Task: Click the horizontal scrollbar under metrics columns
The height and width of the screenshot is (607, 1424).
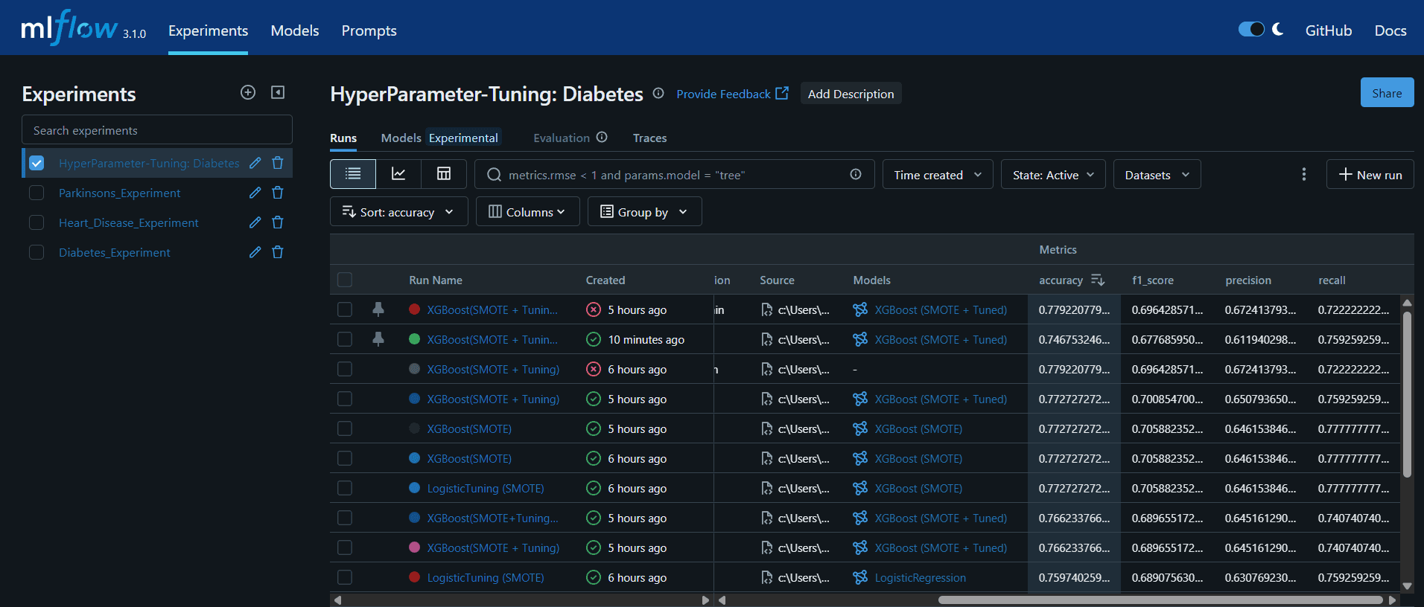Action: 1160,600
